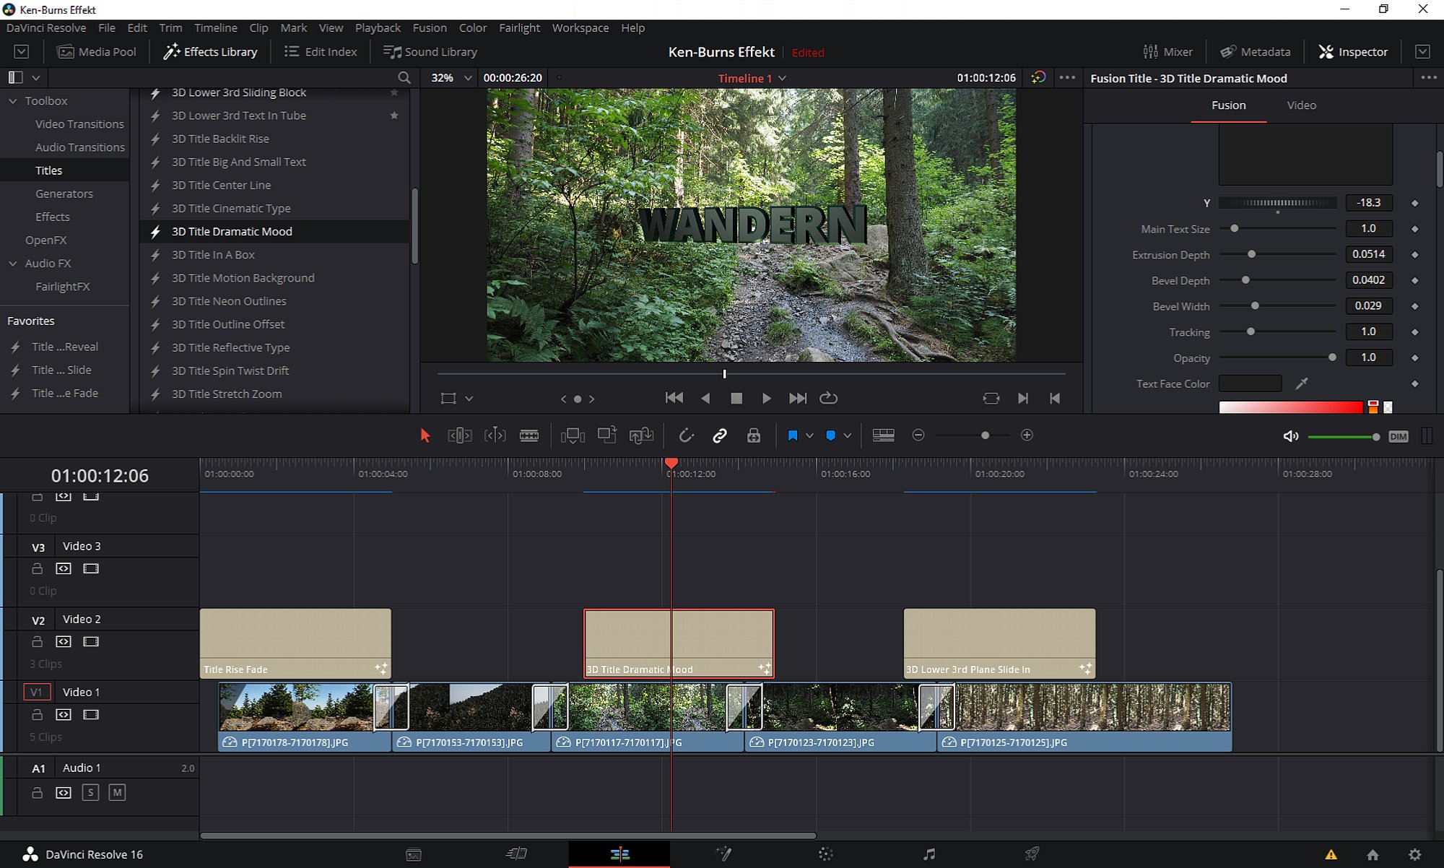The image size is (1444, 868).
Task: Open the Media Pool panel
Action: (97, 52)
